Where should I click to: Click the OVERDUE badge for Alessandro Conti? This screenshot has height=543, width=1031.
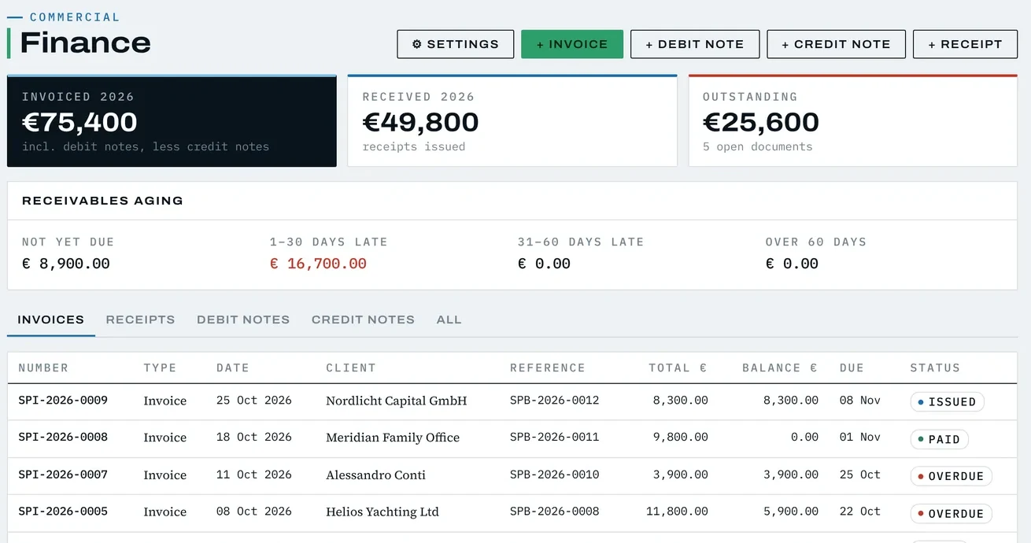pos(951,476)
